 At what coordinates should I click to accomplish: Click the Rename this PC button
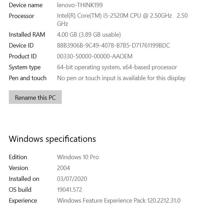click(x=35, y=97)
